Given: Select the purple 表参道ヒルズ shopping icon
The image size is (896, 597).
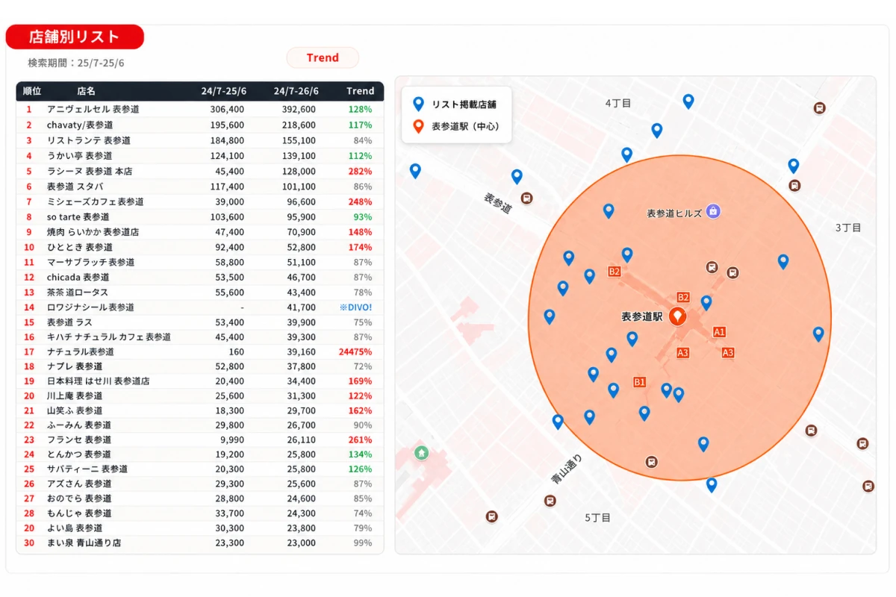Looking at the screenshot, I should [713, 212].
